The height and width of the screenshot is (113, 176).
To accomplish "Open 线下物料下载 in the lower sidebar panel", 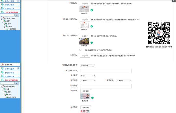I will (x=10, y=76).
